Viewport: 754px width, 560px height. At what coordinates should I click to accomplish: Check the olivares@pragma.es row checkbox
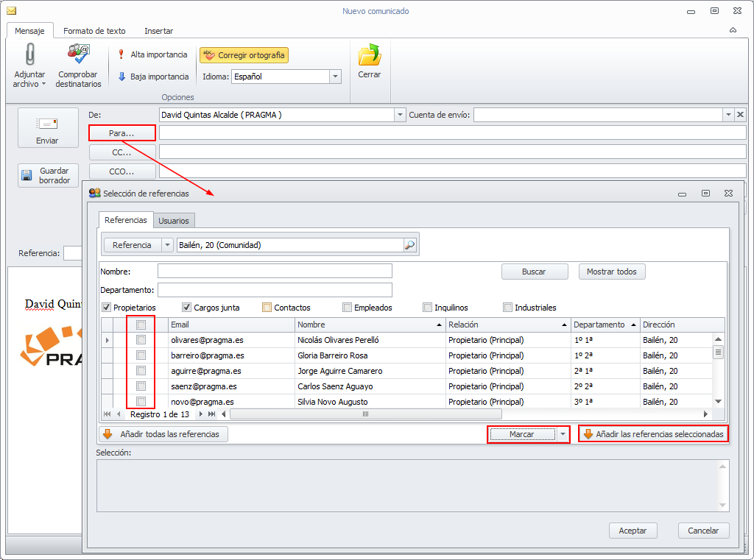pos(141,340)
